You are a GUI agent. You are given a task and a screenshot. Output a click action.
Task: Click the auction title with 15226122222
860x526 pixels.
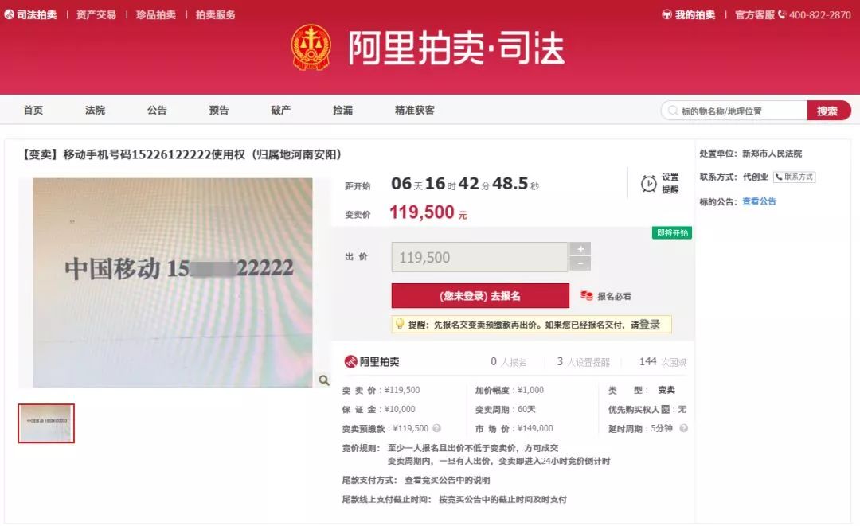pyautogui.click(x=181, y=154)
